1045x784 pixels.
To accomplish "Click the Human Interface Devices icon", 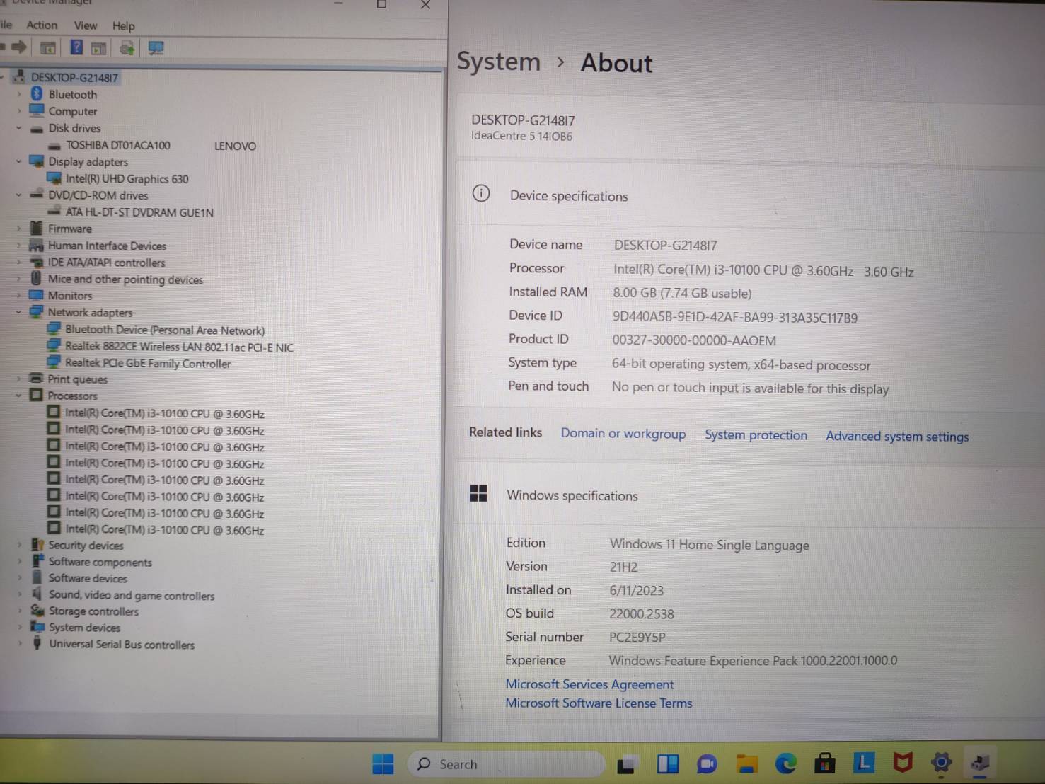I will 36,246.
